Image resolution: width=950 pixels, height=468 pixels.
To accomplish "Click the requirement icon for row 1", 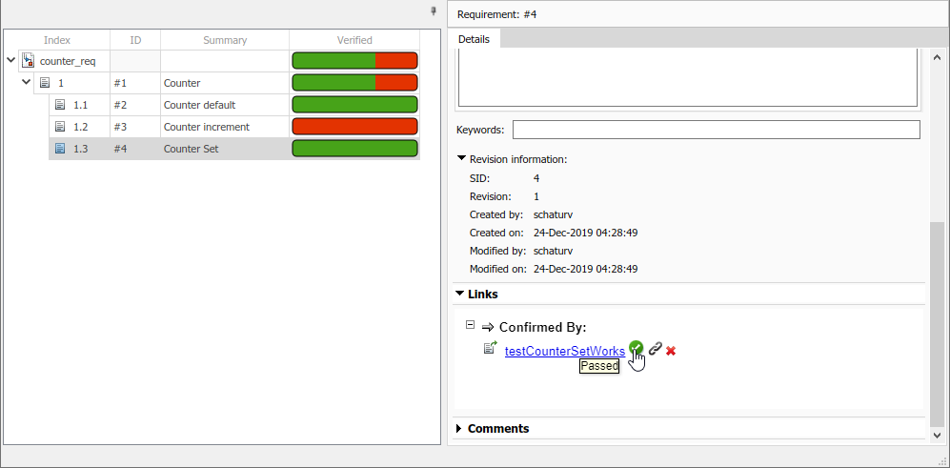I will tap(45, 82).
